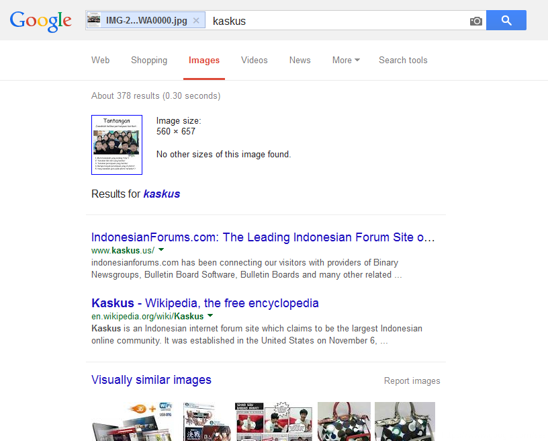Click 'No other sizes of this image found.'

[224, 154]
